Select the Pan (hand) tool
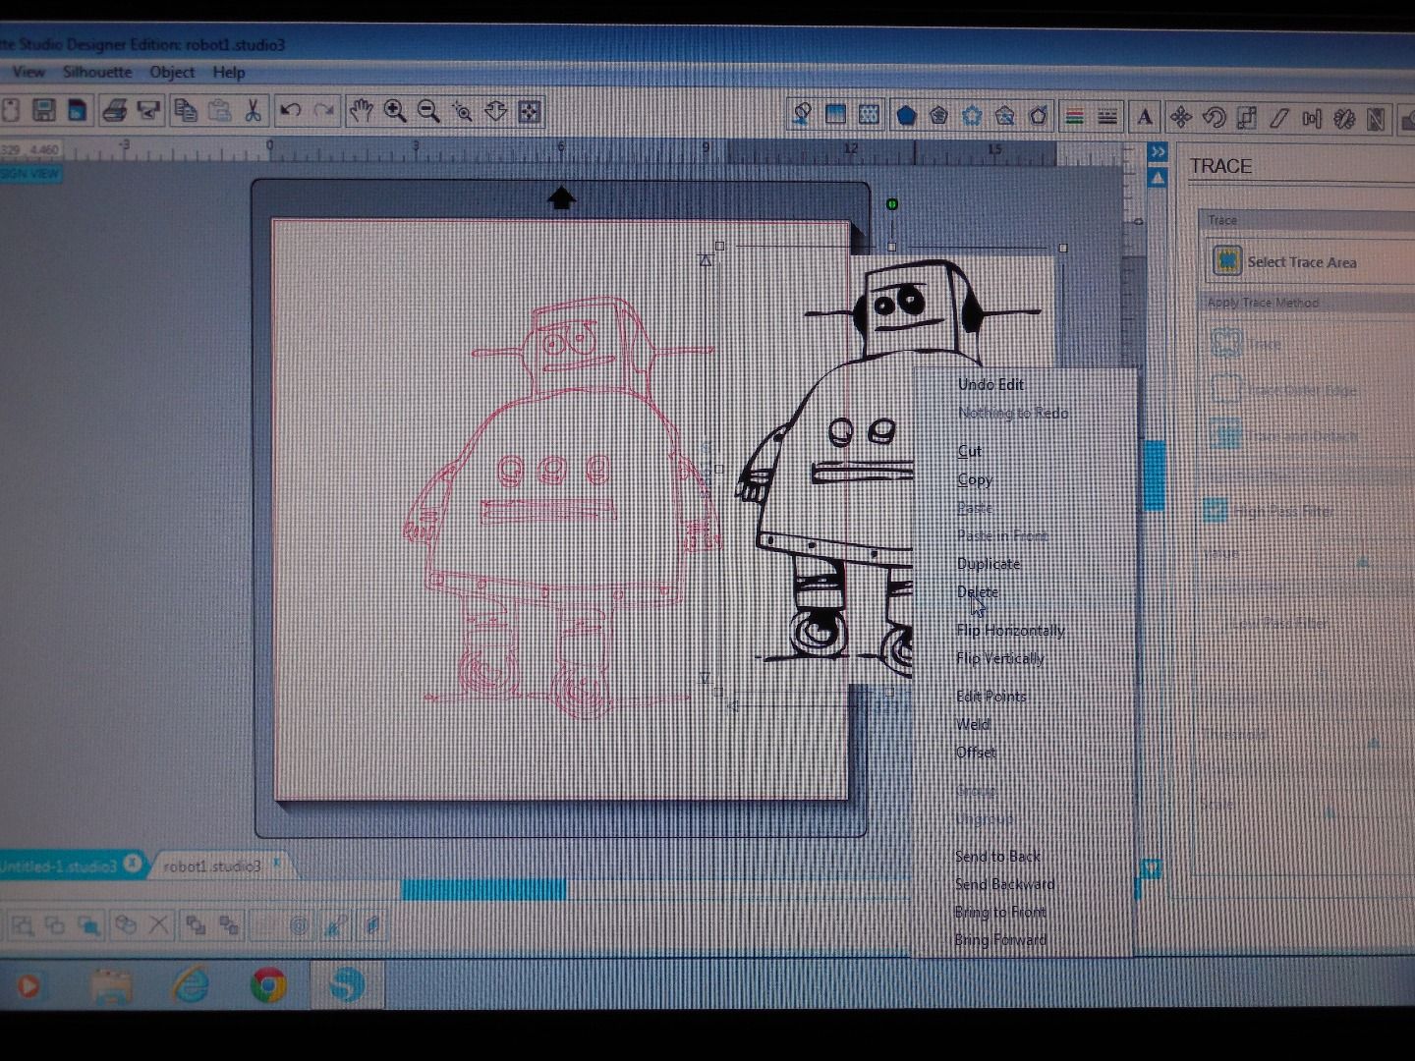1415x1061 pixels. [x=362, y=111]
